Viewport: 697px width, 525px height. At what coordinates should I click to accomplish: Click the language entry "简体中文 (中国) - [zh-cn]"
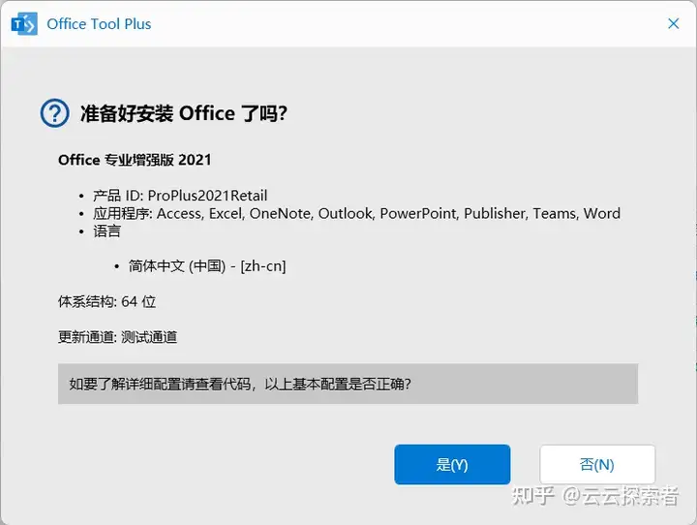point(207,266)
